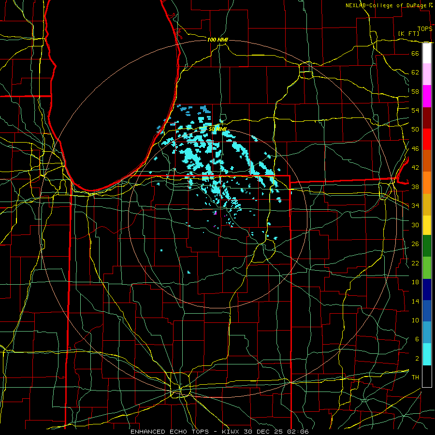
Task: Click the medium blue 18 kft swatch
Action: pyautogui.click(x=427, y=311)
